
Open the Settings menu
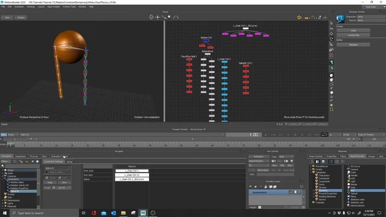click(x=31, y=7)
